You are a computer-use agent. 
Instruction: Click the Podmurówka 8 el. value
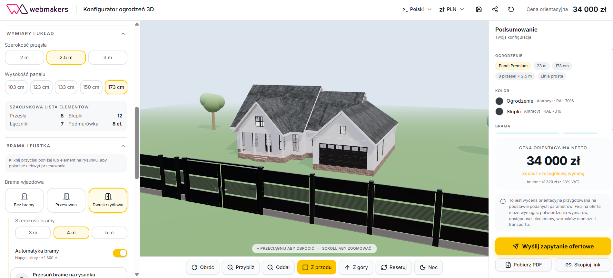click(x=117, y=124)
